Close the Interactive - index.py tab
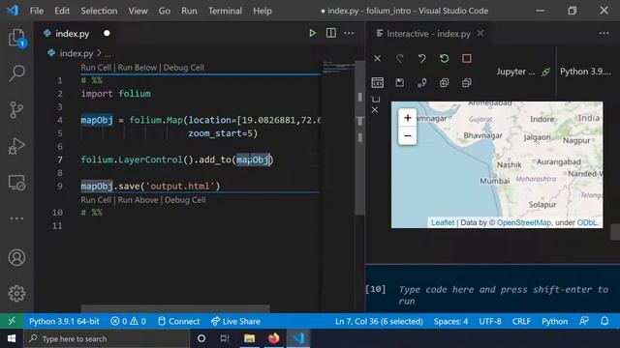Viewport: 620px width, 348px height. (480, 34)
